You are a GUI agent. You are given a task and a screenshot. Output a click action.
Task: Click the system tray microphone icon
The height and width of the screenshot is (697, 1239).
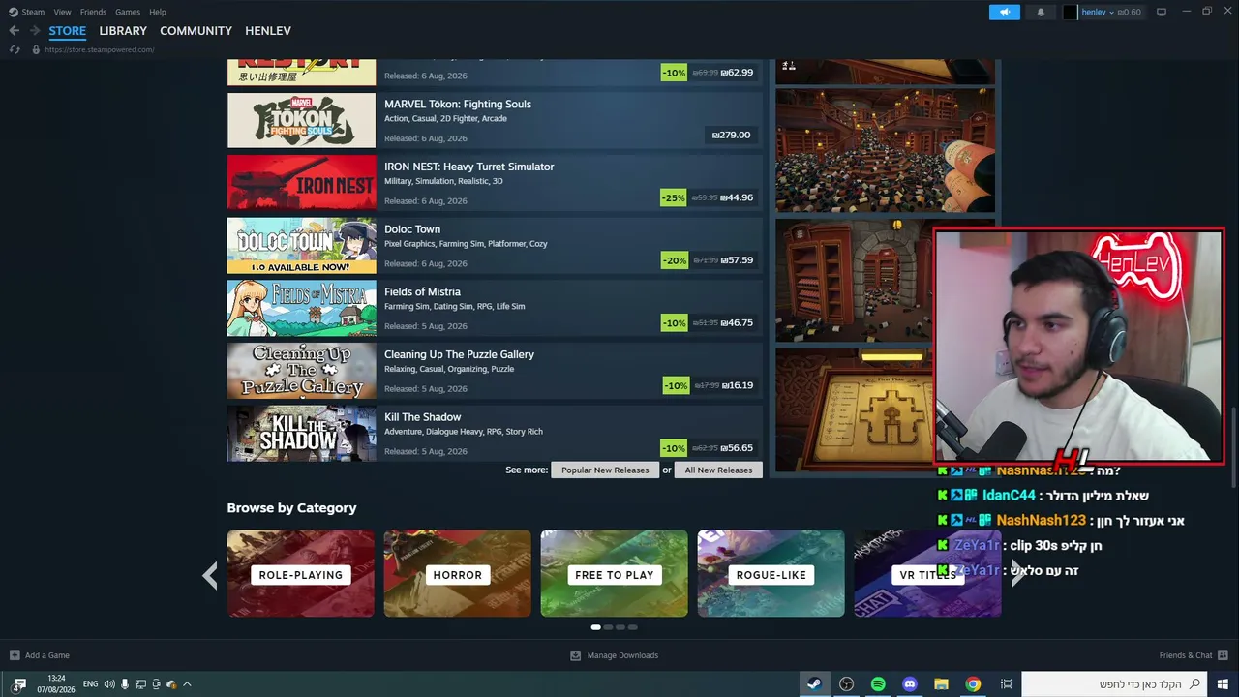coord(125,684)
